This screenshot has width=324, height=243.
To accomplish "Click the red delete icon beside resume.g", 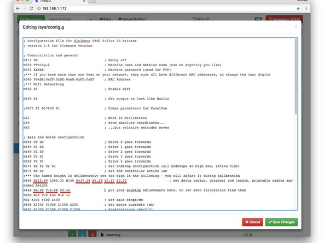I will [92, 234].
